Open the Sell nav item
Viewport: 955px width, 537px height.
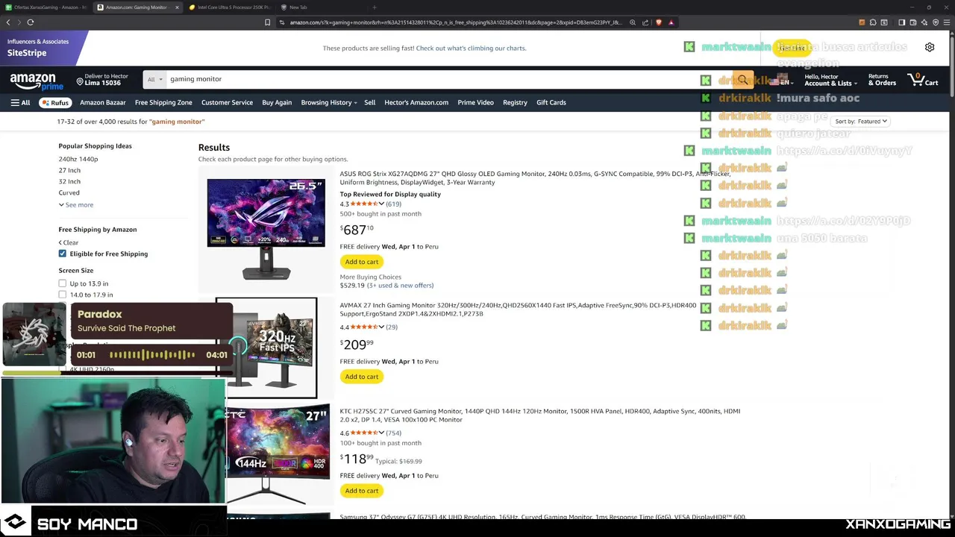click(369, 102)
